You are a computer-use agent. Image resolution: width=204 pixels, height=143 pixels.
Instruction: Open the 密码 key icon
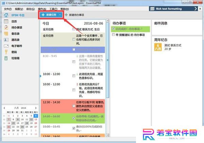click(6, 52)
